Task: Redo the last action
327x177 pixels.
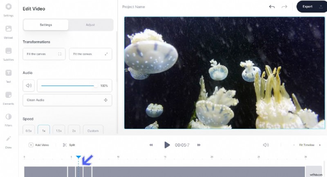Action: tap(284, 7)
